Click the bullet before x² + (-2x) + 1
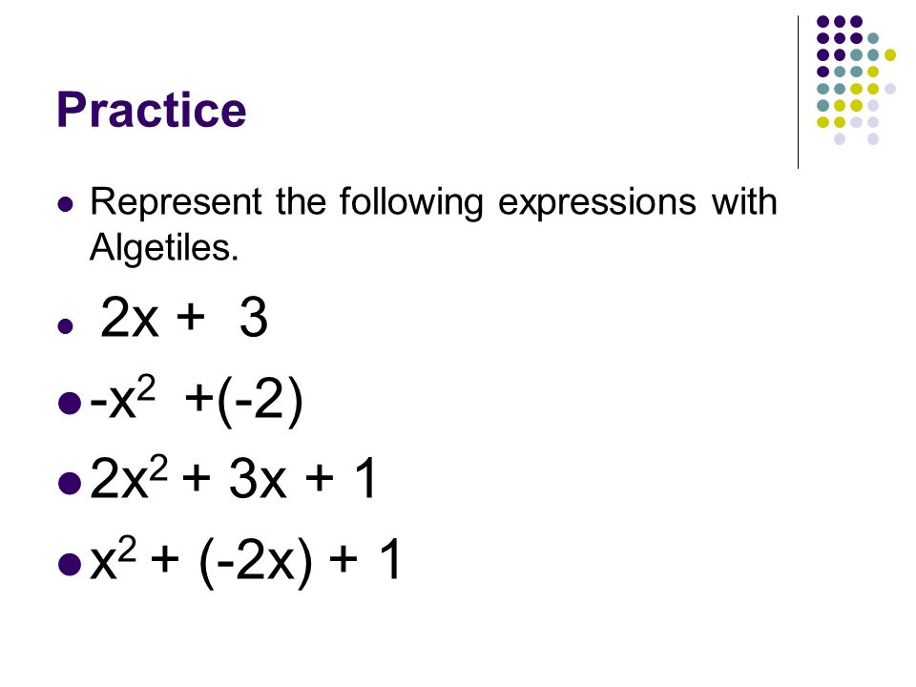Image resolution: width=916 pixels, height=687 pixels. tap(70, 564)
